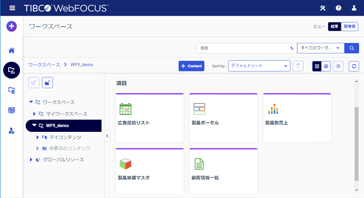Click the purple plus create button

click(12, 26)
